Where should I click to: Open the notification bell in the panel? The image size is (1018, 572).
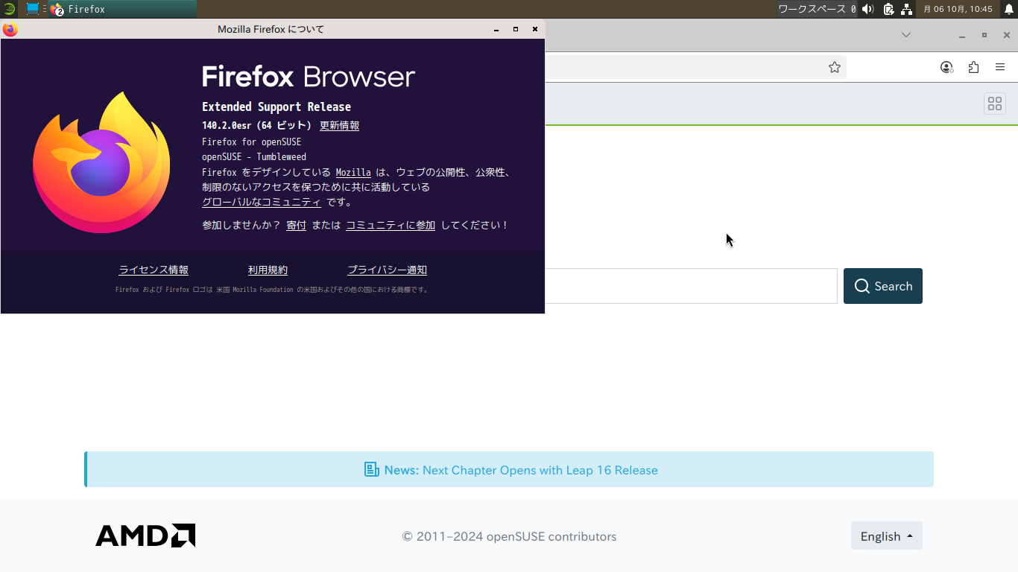(x=1009, y=9)
